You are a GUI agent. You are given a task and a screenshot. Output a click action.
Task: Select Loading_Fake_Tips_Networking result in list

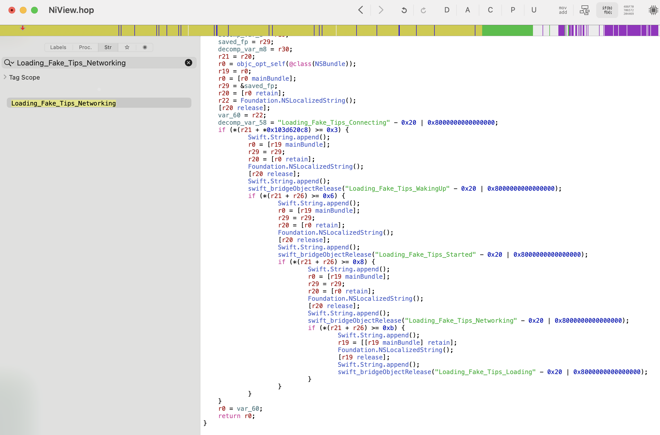(64, 103)
